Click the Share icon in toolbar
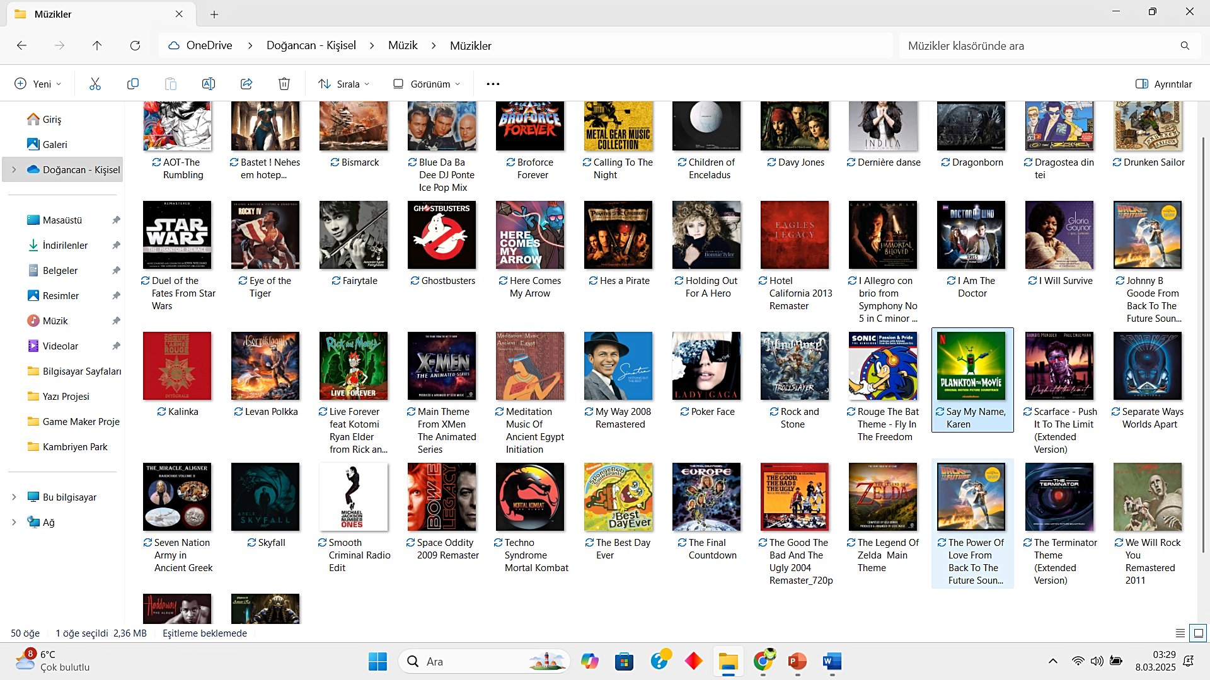Viewport: 1210px width, 680px height. tap(246, 84)
